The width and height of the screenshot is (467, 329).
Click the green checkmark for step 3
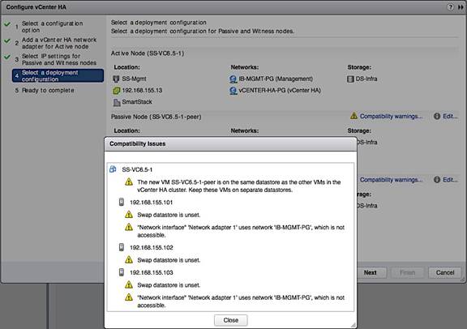pos(7,57)
